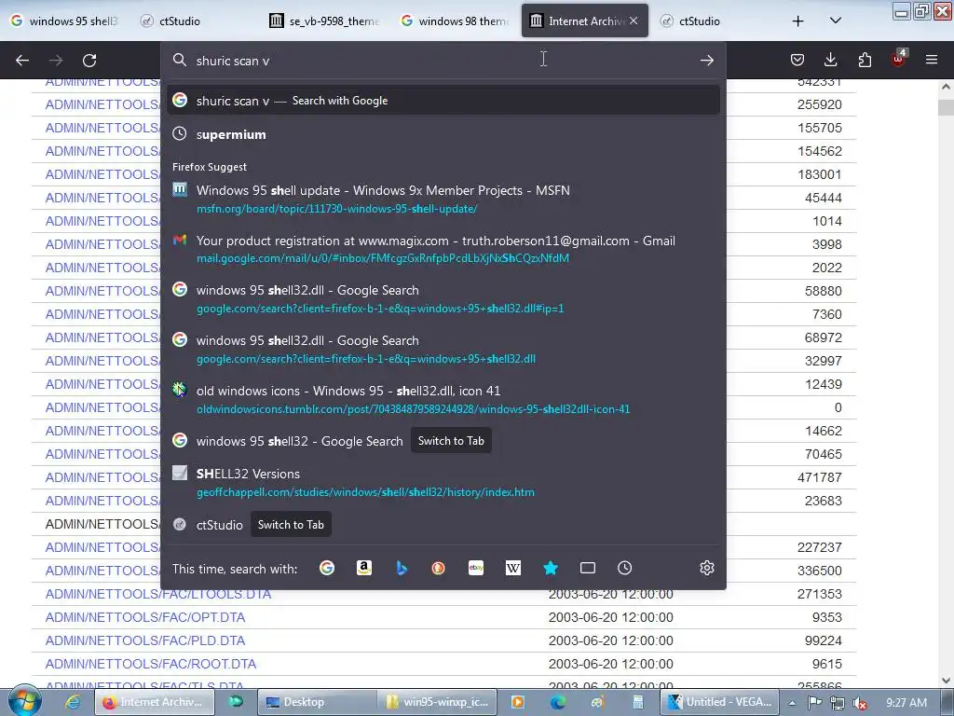Search this time with Amazon icon

[364, 568]
